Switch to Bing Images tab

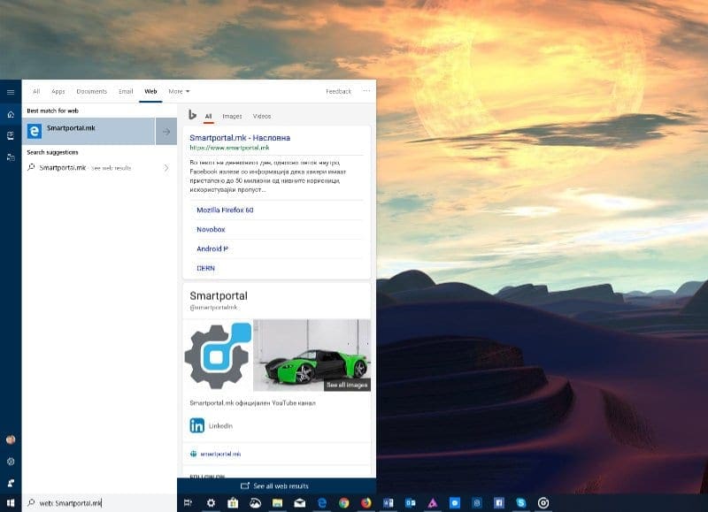pyautogui.click(x=232, y=117)
